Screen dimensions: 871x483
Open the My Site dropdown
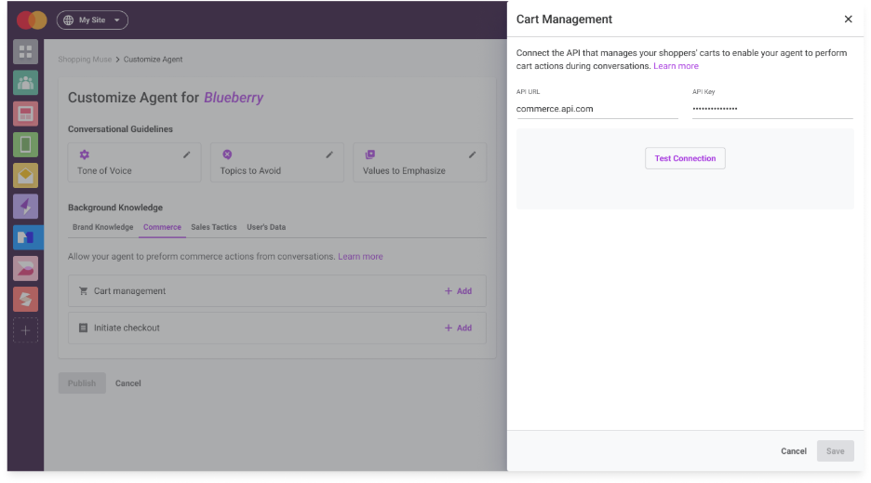[x=92, y=20]
